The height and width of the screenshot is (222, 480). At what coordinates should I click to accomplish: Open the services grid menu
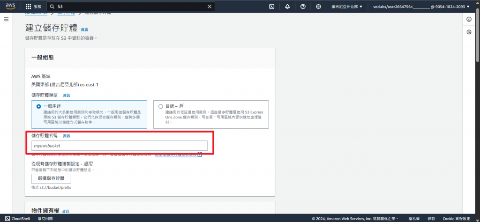tap(29, 7)
